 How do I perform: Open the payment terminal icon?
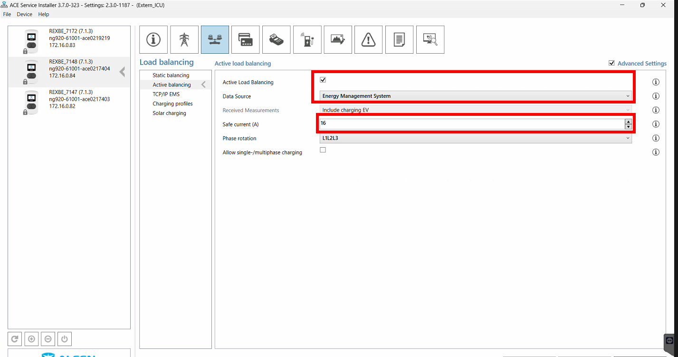276,39
